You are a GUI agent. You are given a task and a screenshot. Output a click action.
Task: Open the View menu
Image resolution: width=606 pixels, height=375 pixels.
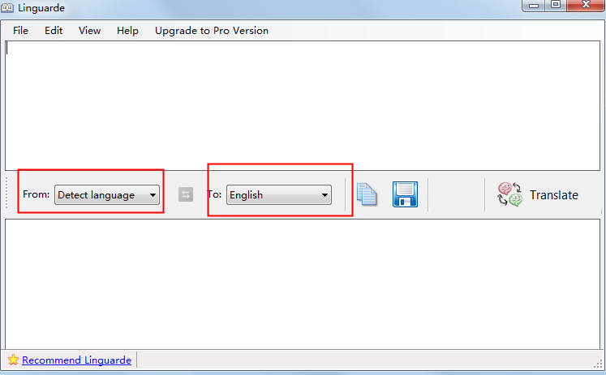coord(90,31)
